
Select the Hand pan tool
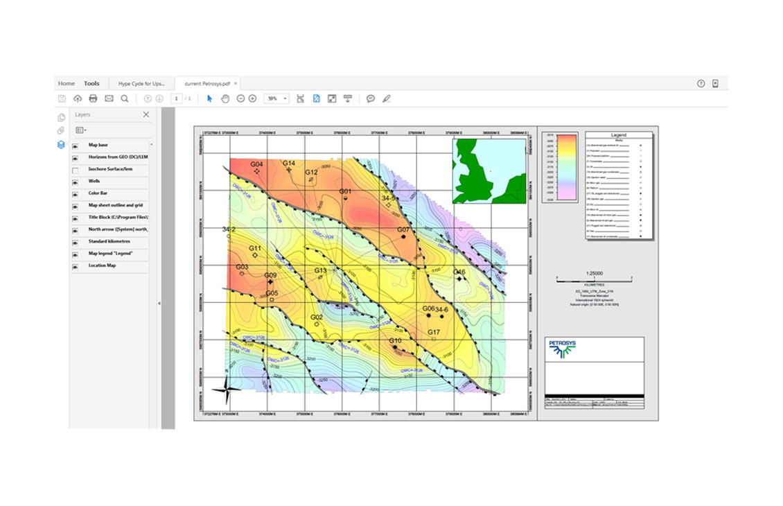225,98
